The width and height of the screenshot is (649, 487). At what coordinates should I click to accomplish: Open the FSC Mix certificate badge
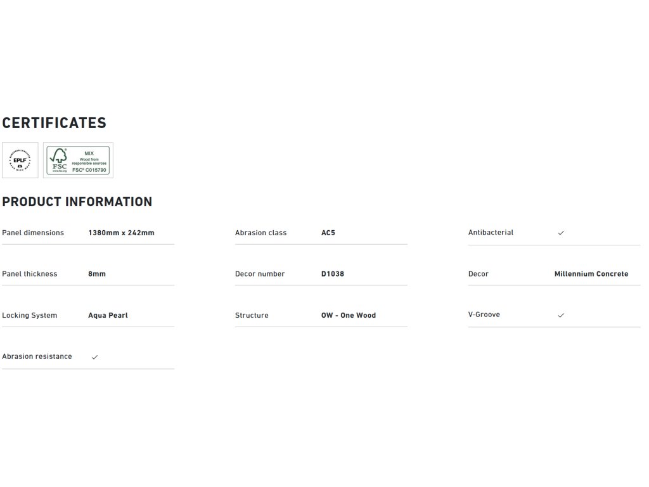78,160
